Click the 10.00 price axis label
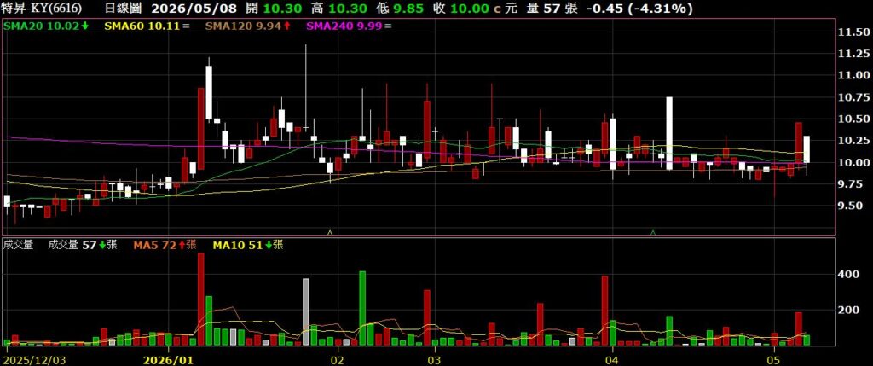Screen dimensions: 873x366 click(x=853, y=163)
